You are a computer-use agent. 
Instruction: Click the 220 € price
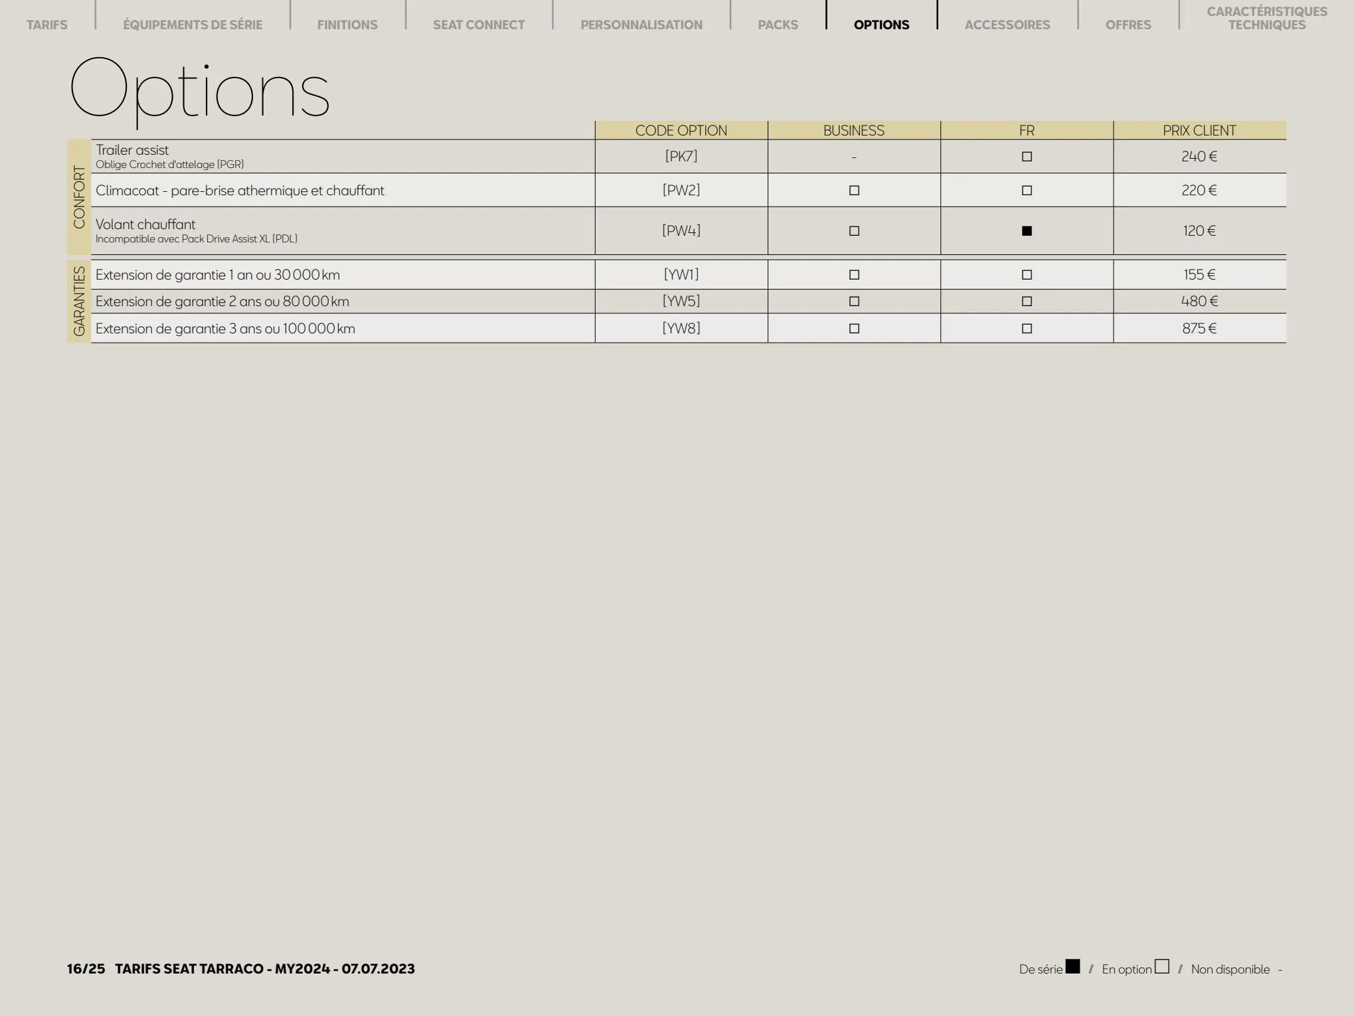(1199, 191)
